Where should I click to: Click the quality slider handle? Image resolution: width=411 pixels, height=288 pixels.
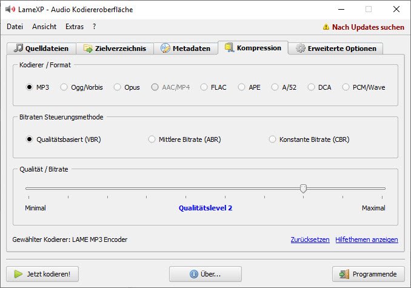pos(303,189)
